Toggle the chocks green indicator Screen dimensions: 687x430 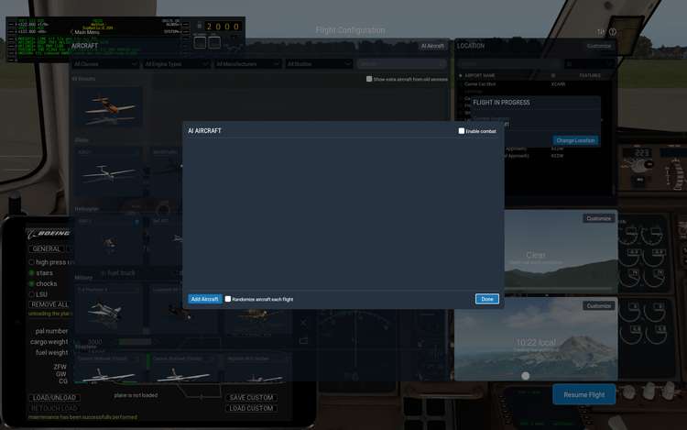[x=31, y=283]
